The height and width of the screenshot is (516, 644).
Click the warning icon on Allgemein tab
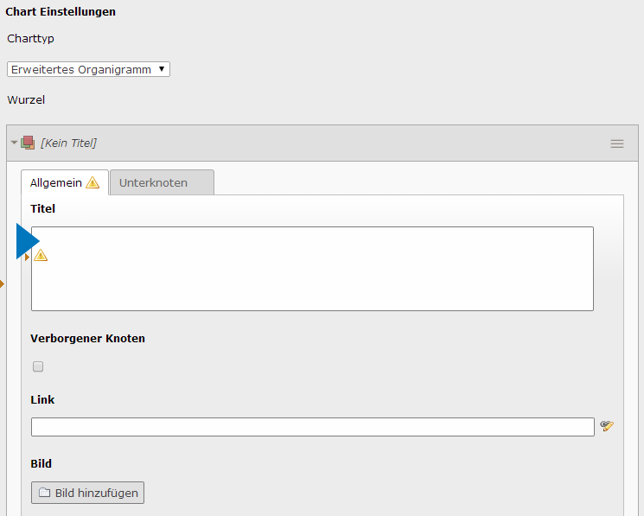tap(92, 182)
